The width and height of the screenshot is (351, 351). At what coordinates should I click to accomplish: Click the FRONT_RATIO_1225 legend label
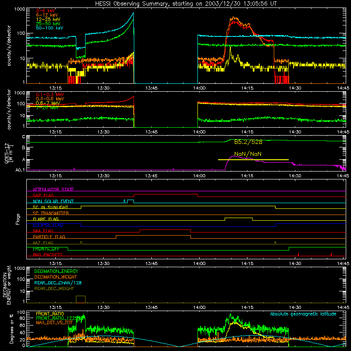coord(57,318)
